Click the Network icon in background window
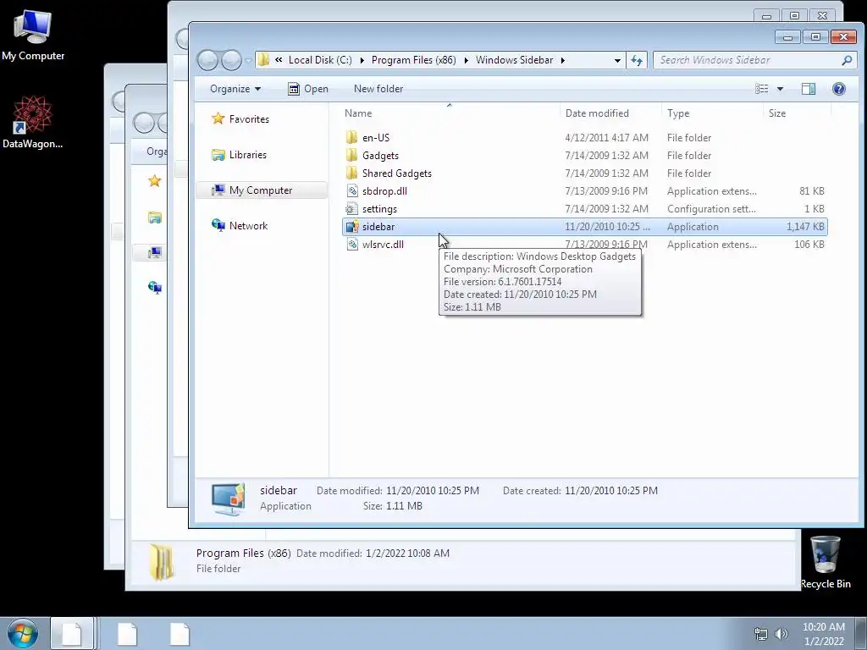 (x=154, y=288)
